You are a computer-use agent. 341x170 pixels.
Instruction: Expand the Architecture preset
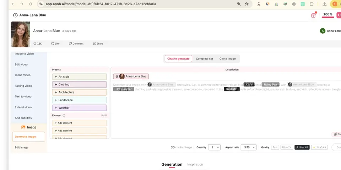[79, 92]
